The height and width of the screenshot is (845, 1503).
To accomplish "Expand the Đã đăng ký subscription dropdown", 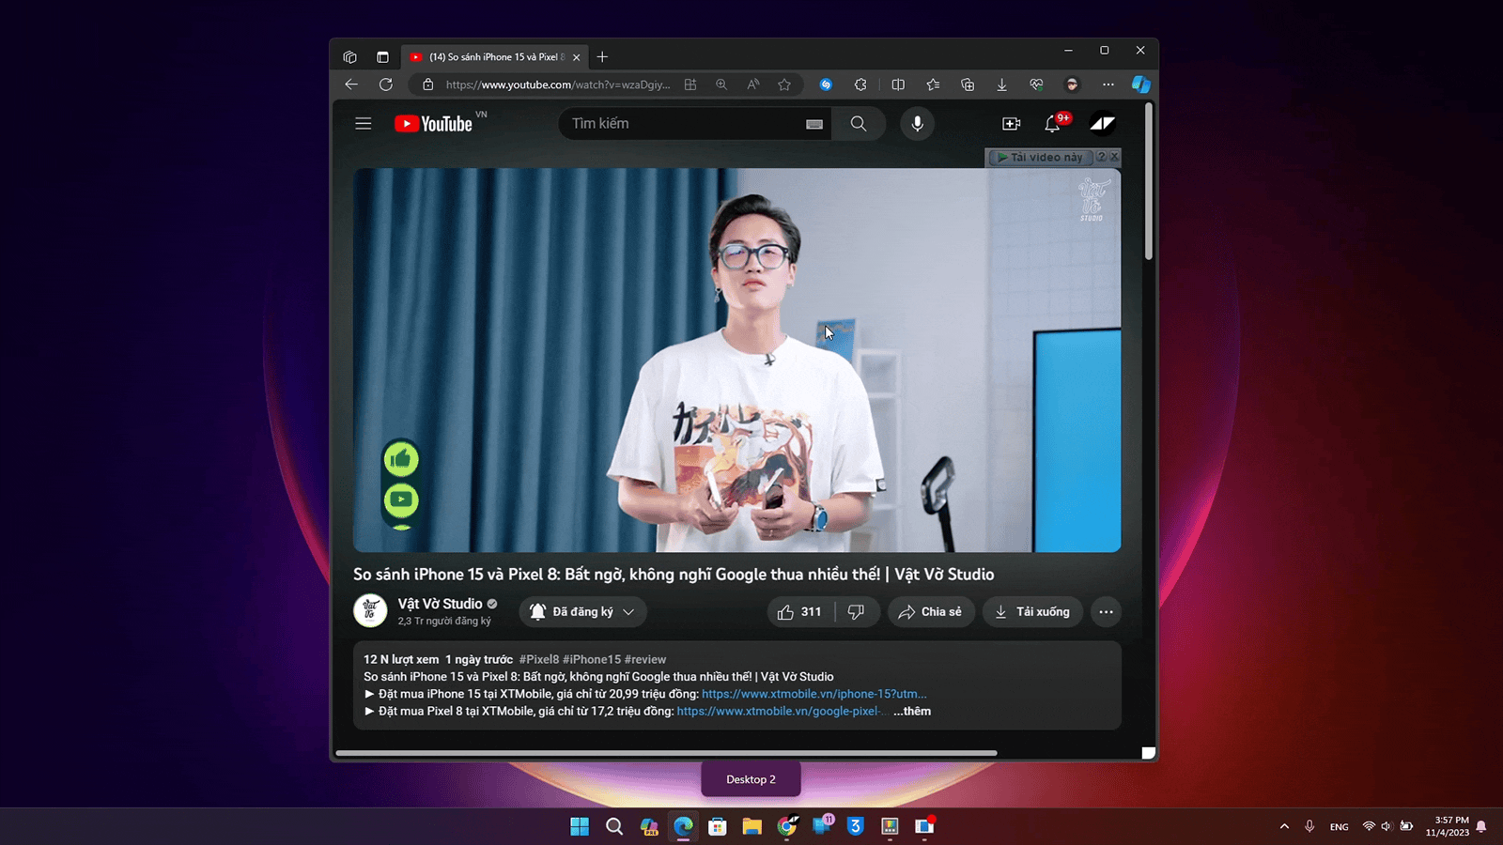I will point(582,612).
